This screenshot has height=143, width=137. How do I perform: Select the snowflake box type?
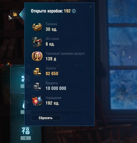click(23, 79)
